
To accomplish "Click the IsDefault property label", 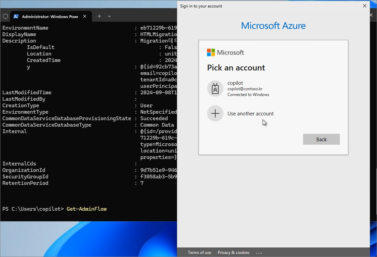I will pyautogui.click(x=41, y=47).
